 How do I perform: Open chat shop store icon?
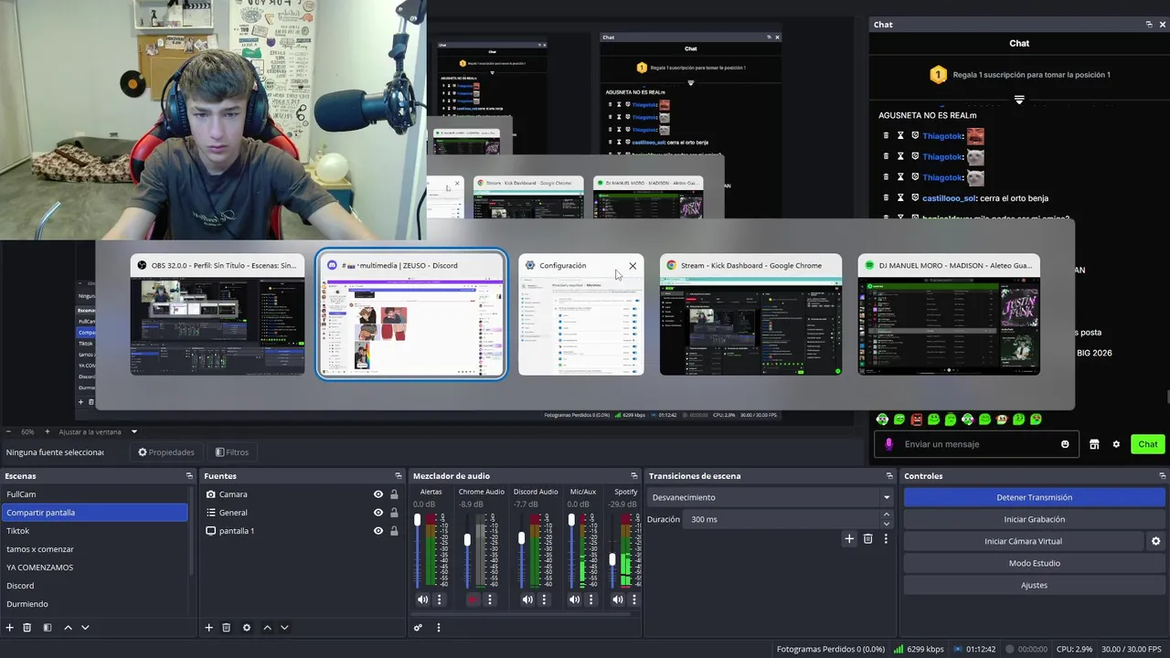coord(1094,444)
